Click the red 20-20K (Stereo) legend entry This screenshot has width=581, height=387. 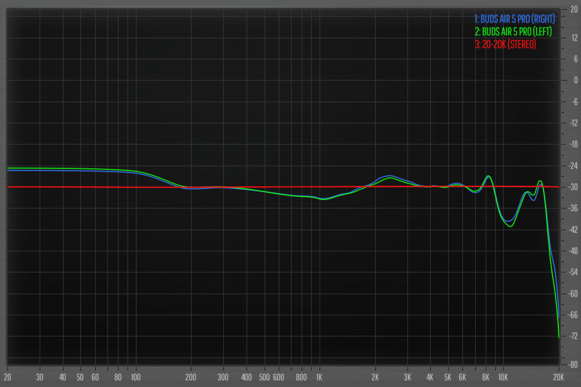pos(505,44)
